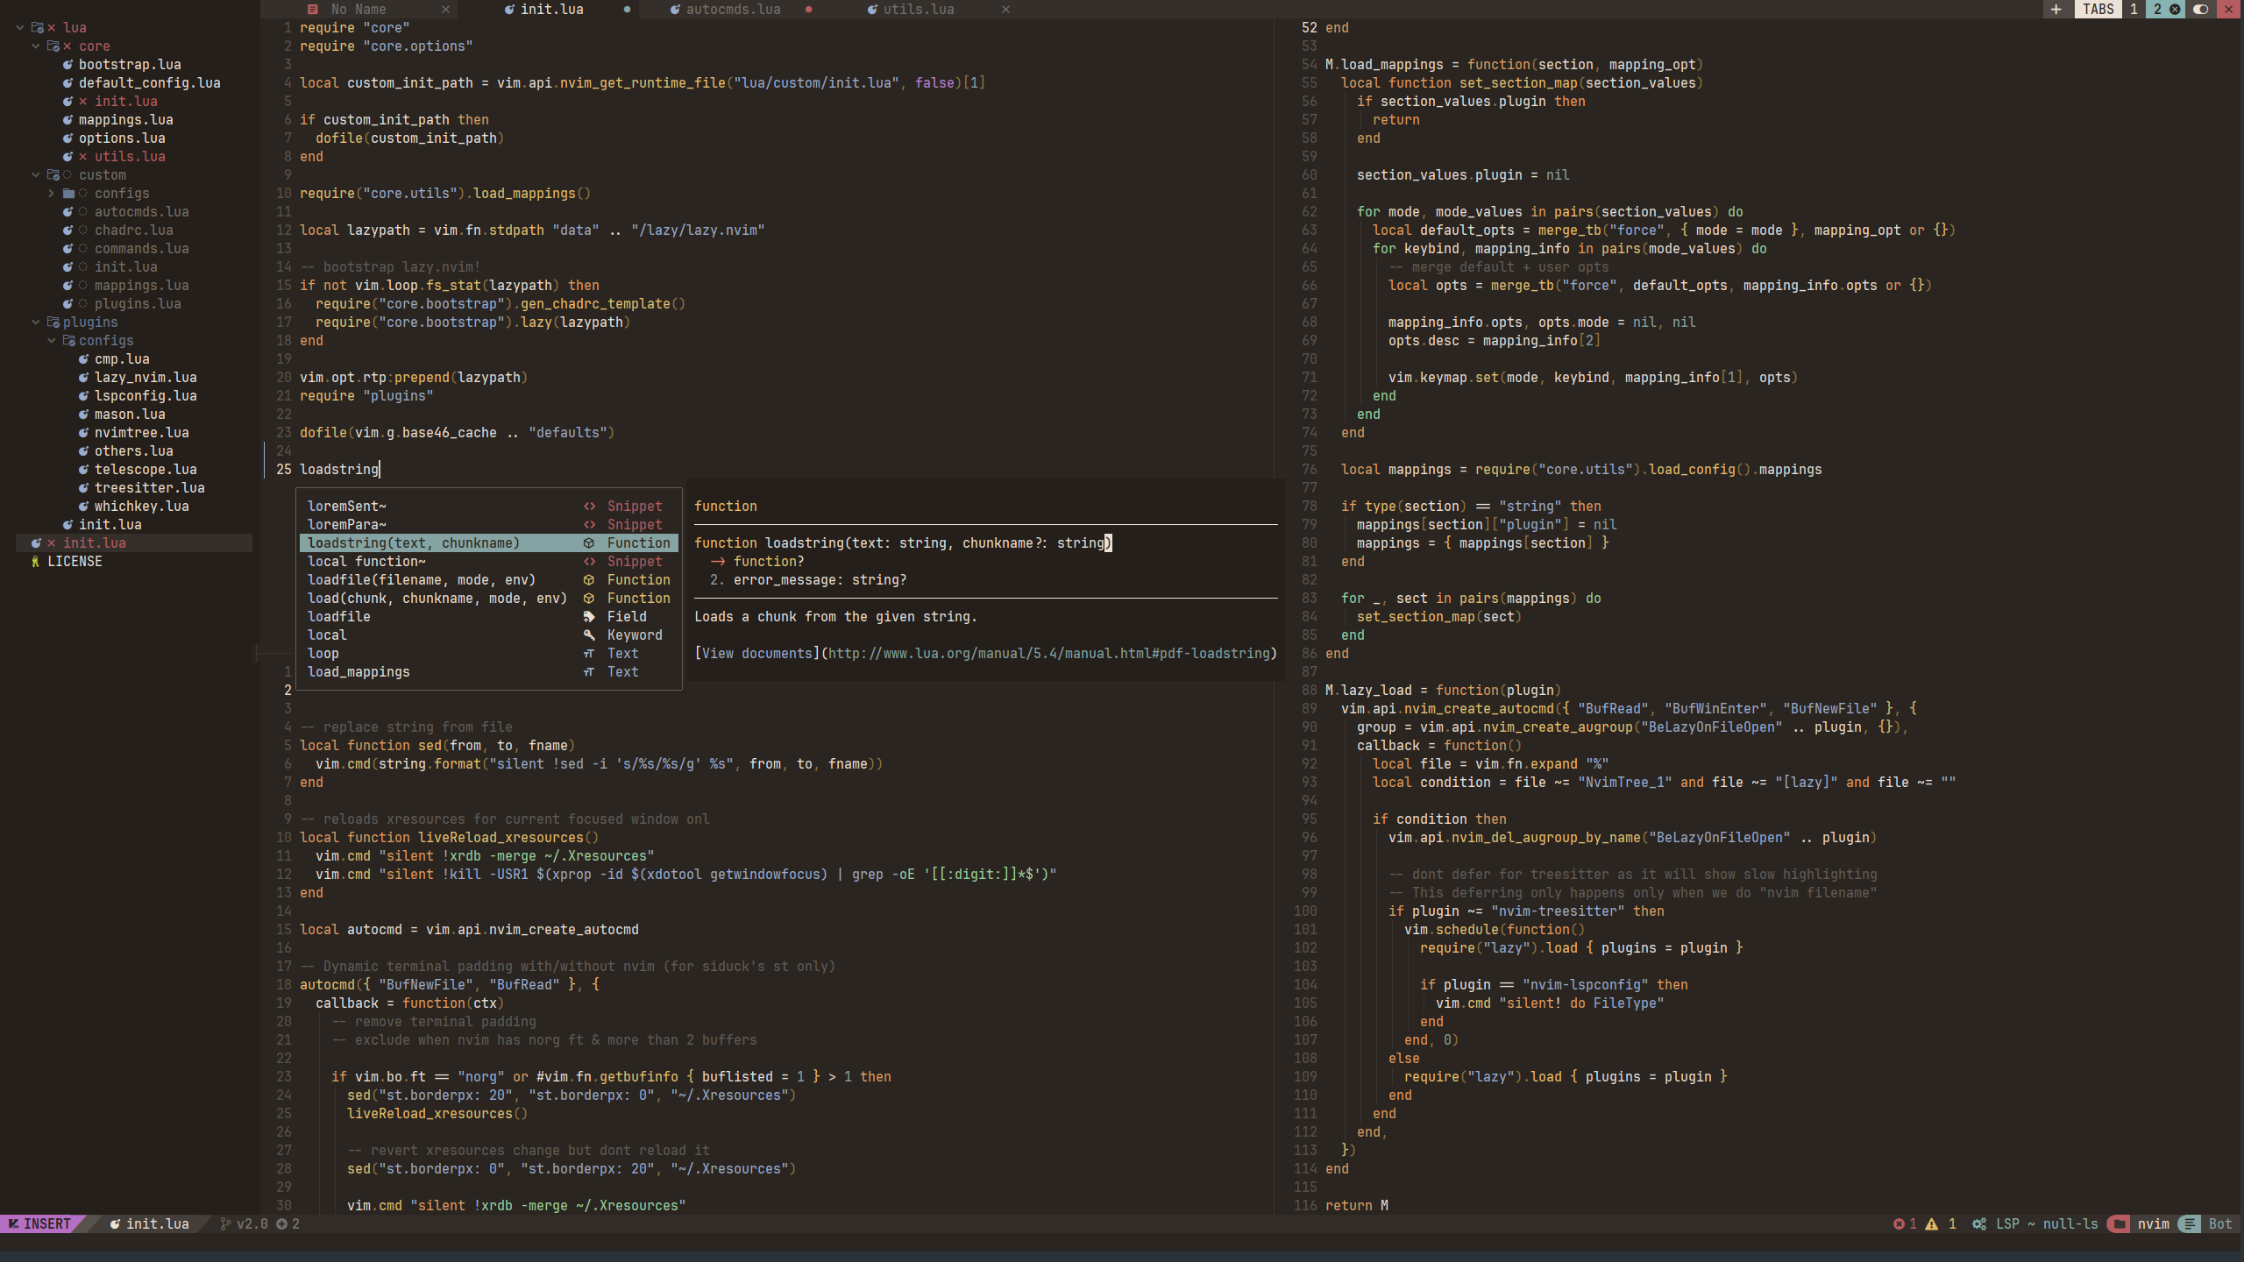
Task: Pick the local Keyword completion
Action: coord(489,635)
